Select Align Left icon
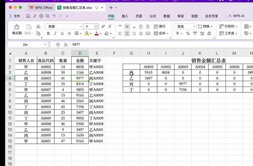Screen dimensions: 253x166 pyautogui.click(x=120, y=34)
